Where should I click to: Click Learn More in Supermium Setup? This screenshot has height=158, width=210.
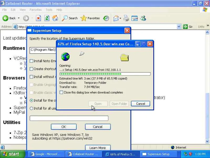pos(98,148)
